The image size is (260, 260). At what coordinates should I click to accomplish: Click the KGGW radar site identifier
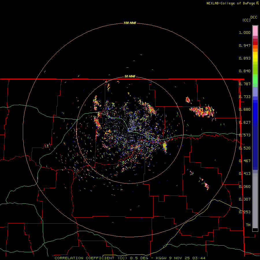pyautogui.click(x=161, y=258)
